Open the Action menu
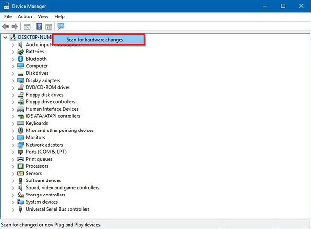311x229 pixels. (x=25, y=16)
